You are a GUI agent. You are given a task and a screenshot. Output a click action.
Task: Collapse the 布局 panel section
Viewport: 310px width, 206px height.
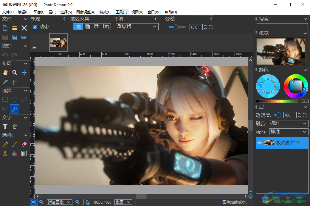pos(26,64)
